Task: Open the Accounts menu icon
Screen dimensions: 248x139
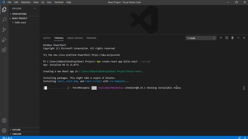Action: pyautogui.click(x=4, y=120)
